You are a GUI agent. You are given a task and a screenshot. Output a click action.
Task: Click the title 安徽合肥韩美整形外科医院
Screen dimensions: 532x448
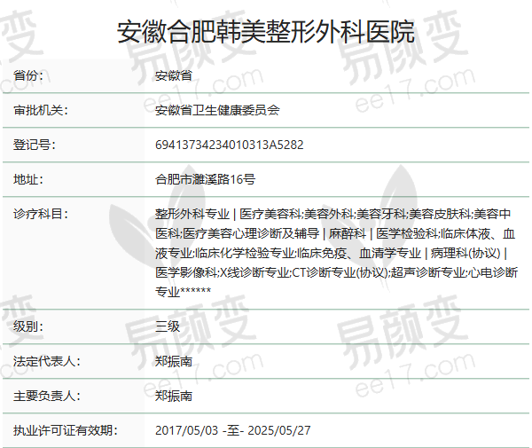[266, 32]
